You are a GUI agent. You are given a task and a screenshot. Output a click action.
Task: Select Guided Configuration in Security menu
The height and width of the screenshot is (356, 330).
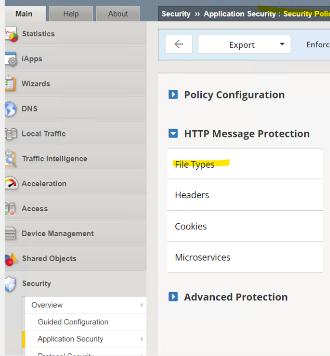click(73, 322)
